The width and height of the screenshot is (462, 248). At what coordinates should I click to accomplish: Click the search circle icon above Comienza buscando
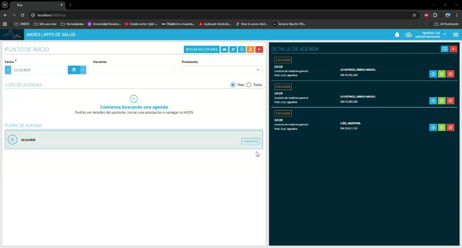tap(134, 99)
